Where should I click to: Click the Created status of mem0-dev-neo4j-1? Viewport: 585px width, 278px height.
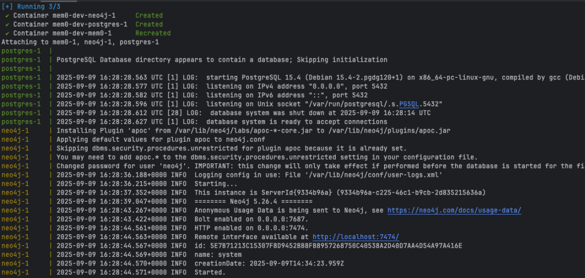click(149, 16)
